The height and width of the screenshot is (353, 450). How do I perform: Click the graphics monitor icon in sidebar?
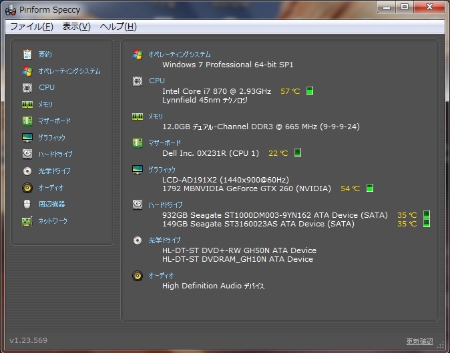27,137
